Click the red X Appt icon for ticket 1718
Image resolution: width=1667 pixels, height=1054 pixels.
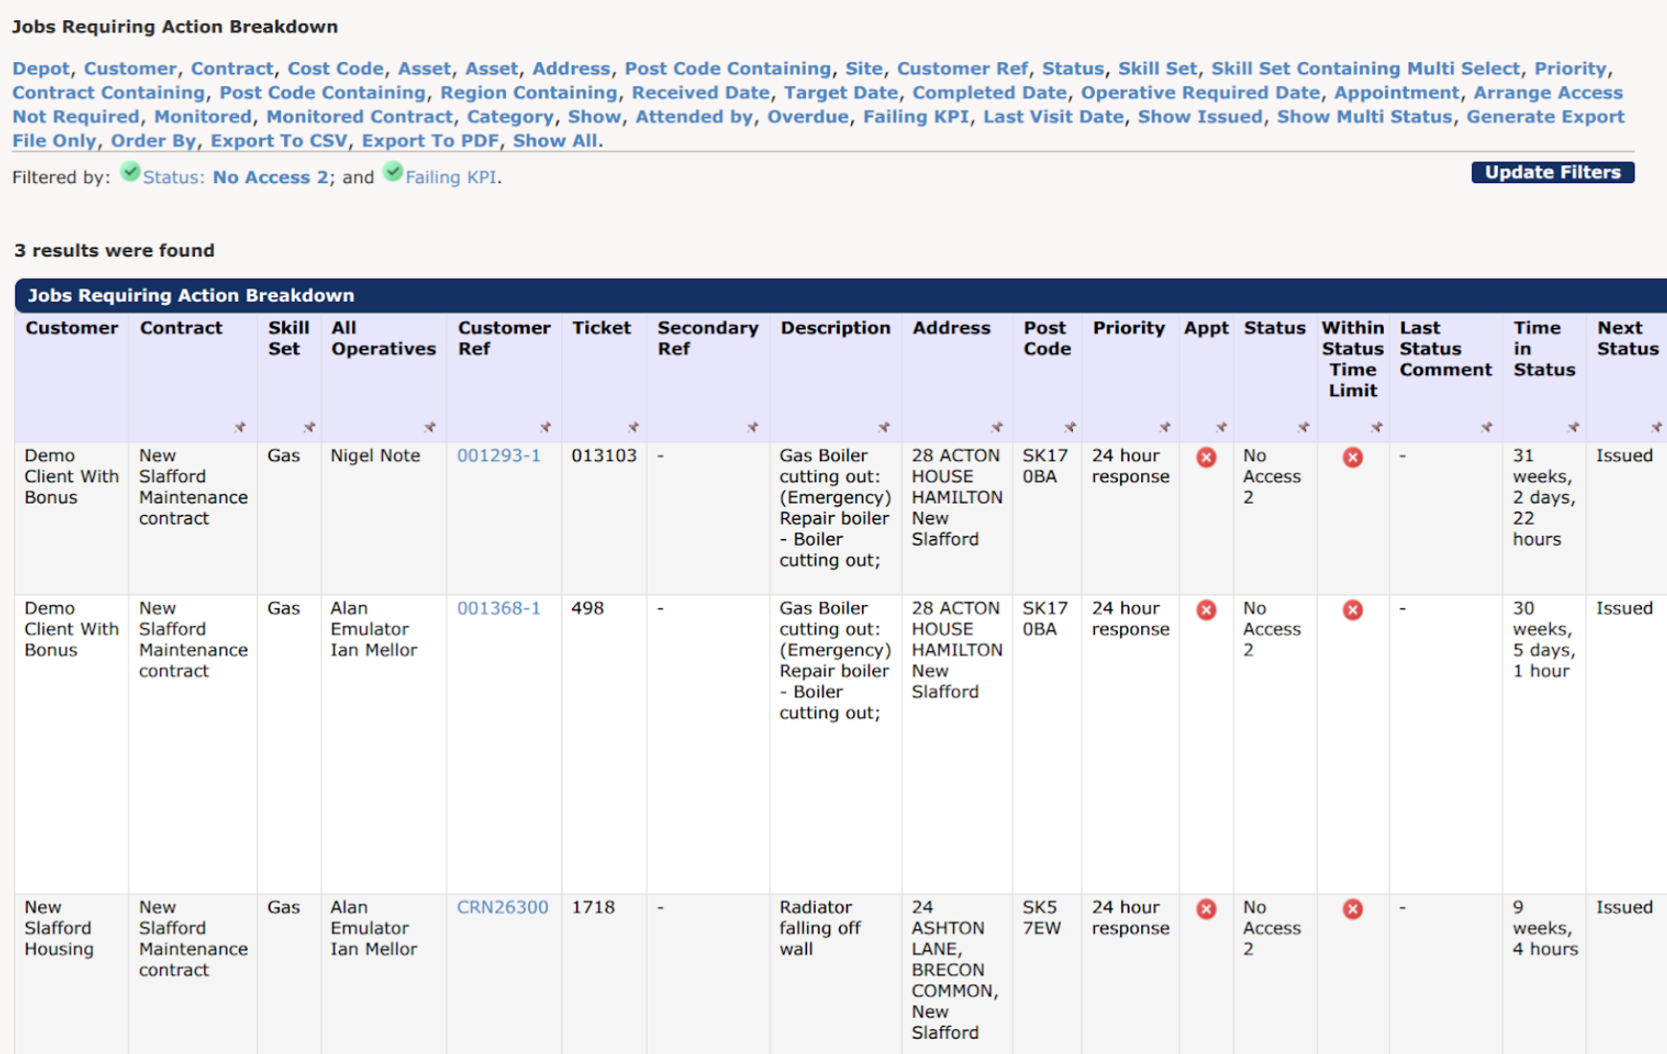pyautogui.click(x=1206, y=909)
